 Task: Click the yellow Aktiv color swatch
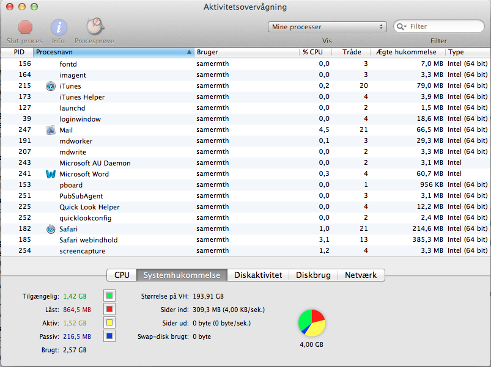pos(109,322)
